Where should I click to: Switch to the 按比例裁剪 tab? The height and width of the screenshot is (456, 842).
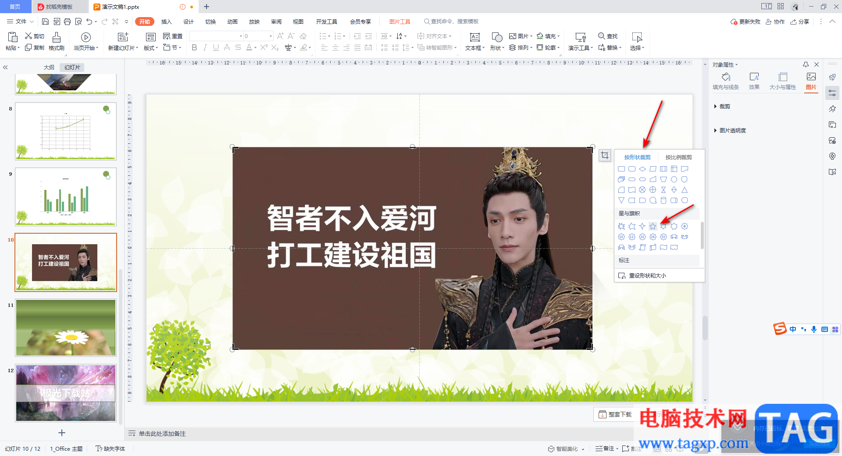tap(678, 157)
